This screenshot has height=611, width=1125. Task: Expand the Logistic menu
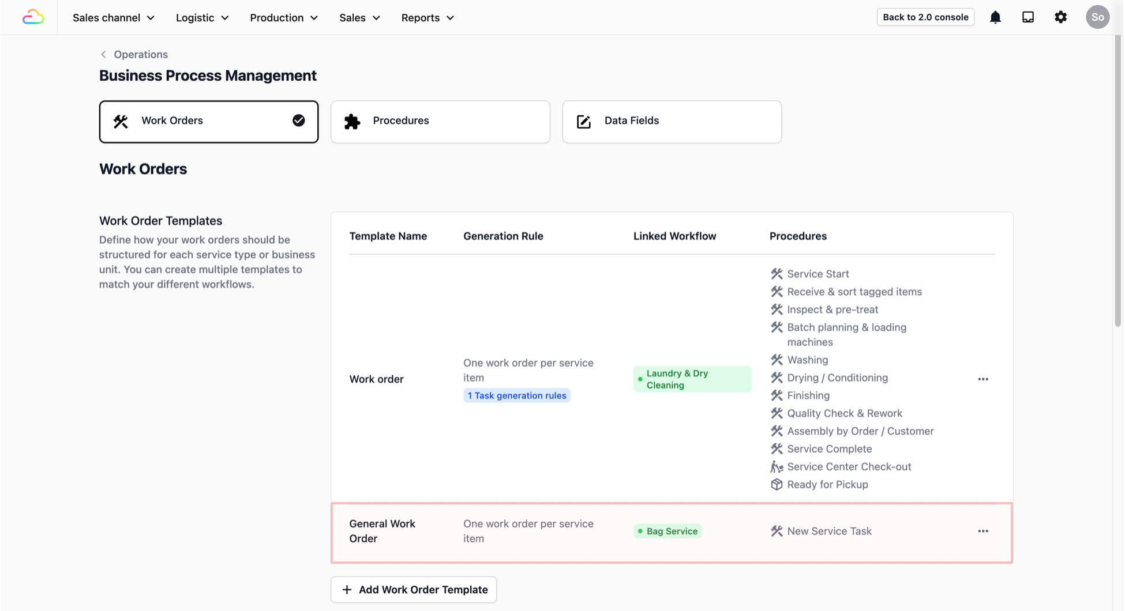[202, 18]
